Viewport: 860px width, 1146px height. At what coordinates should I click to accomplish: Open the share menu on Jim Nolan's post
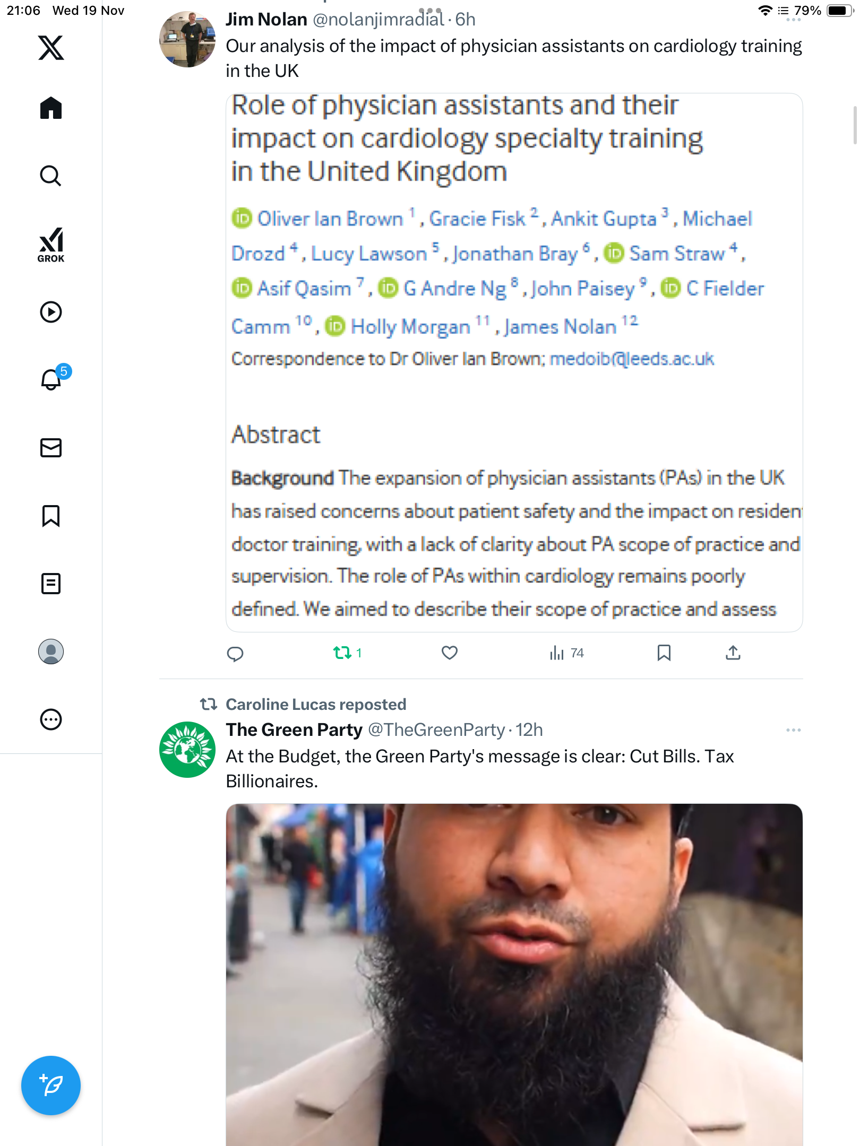(733, 653)
